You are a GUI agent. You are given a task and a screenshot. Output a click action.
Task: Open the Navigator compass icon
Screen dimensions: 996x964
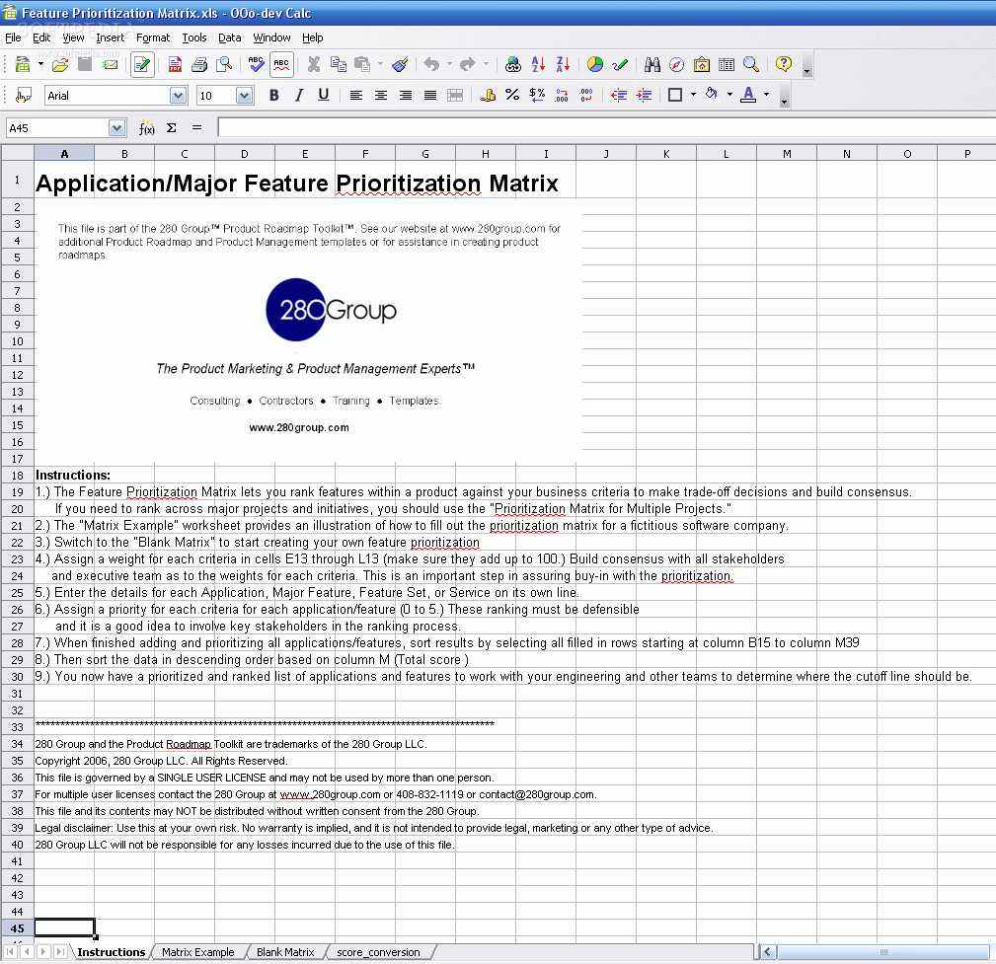pos(677,64)
